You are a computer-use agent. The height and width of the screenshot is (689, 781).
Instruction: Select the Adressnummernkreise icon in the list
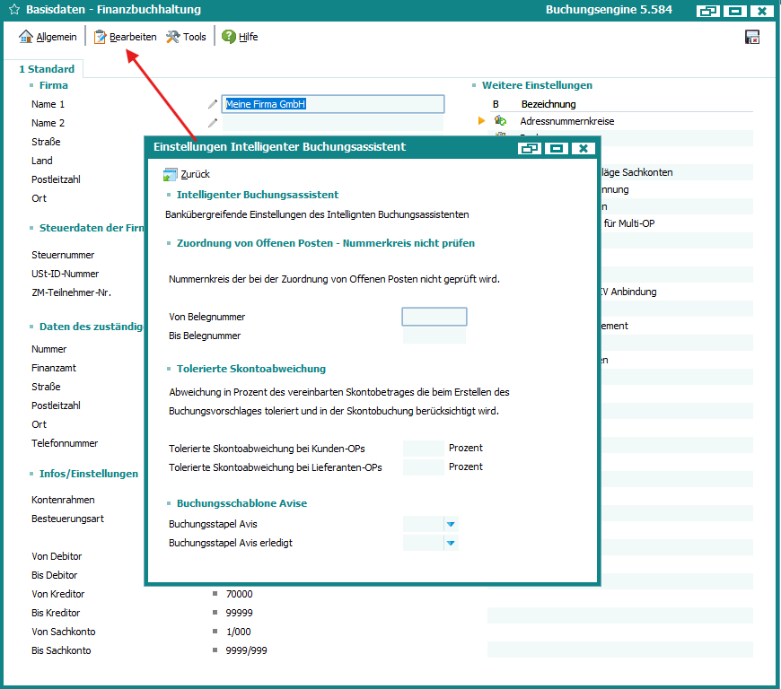click(x=501, y=121)
